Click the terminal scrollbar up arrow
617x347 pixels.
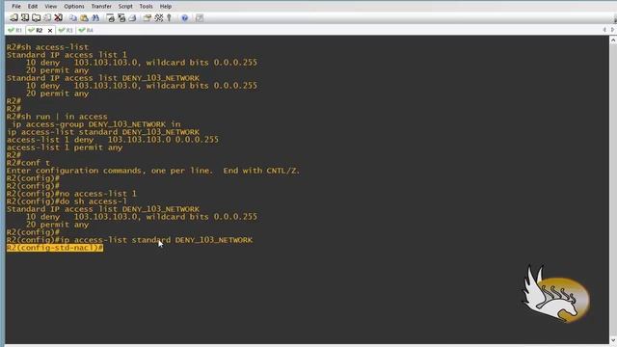click(613, 40)
